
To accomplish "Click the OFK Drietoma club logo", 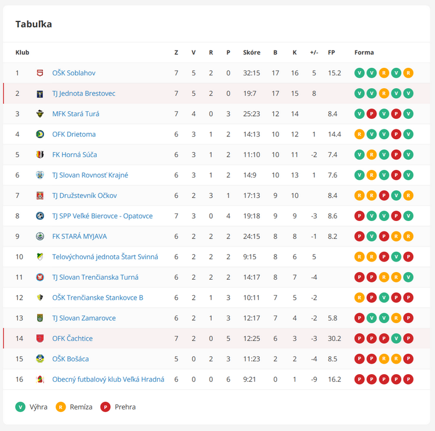I will click(39, 134).
